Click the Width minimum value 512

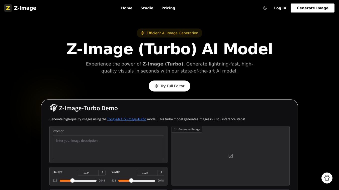[114, 180]
